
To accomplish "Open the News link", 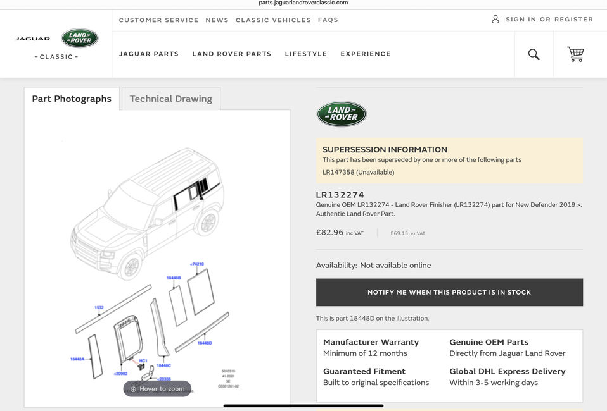I will tap(217, 20).
